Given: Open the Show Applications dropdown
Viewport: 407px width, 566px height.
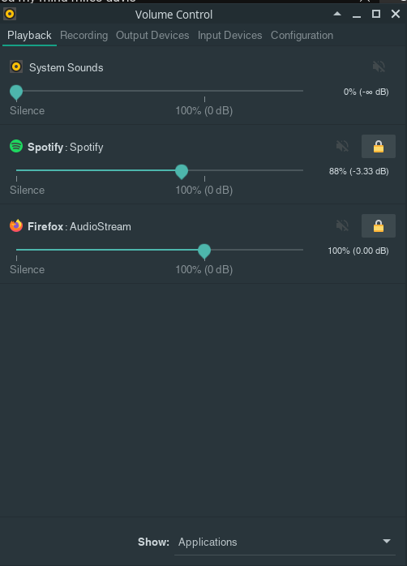Looking at the screenshot, I should click(x=285, y=542).
